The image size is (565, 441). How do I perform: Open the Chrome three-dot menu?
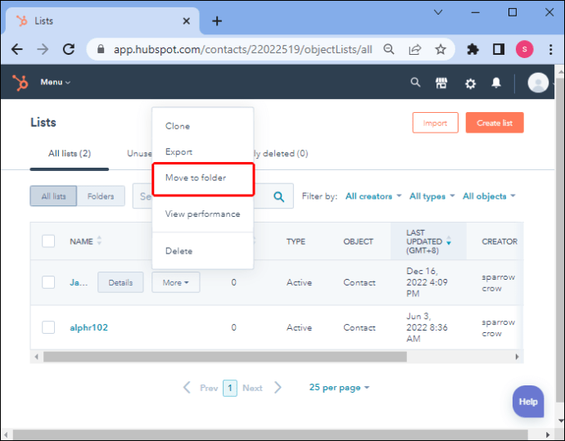(550, 49)
